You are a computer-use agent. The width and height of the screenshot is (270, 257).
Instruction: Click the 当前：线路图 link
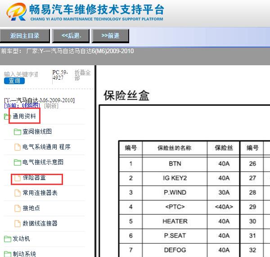[22, 106]
